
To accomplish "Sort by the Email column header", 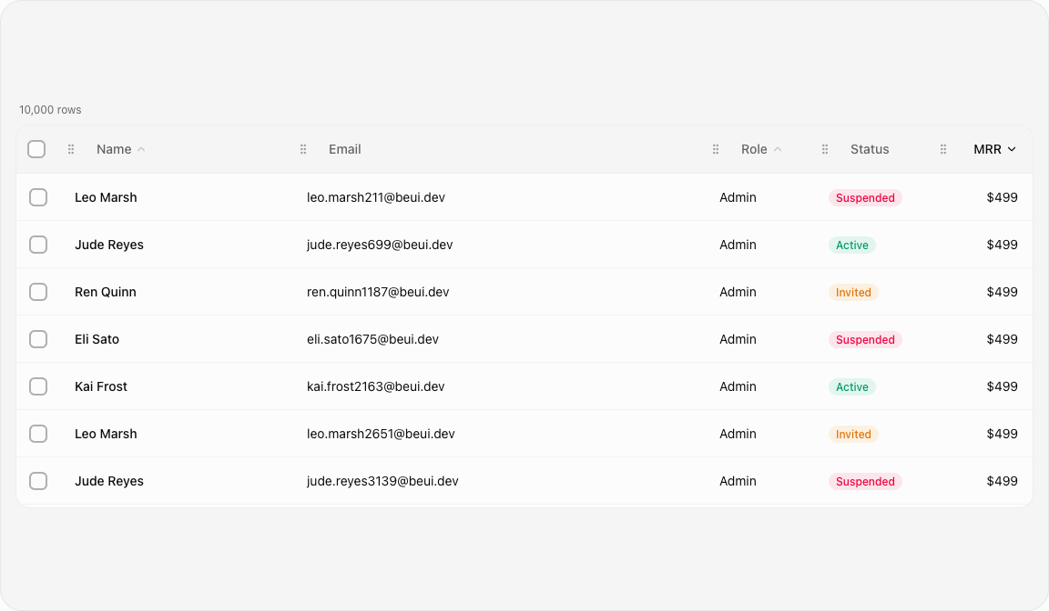I will [x=344, y=150].
